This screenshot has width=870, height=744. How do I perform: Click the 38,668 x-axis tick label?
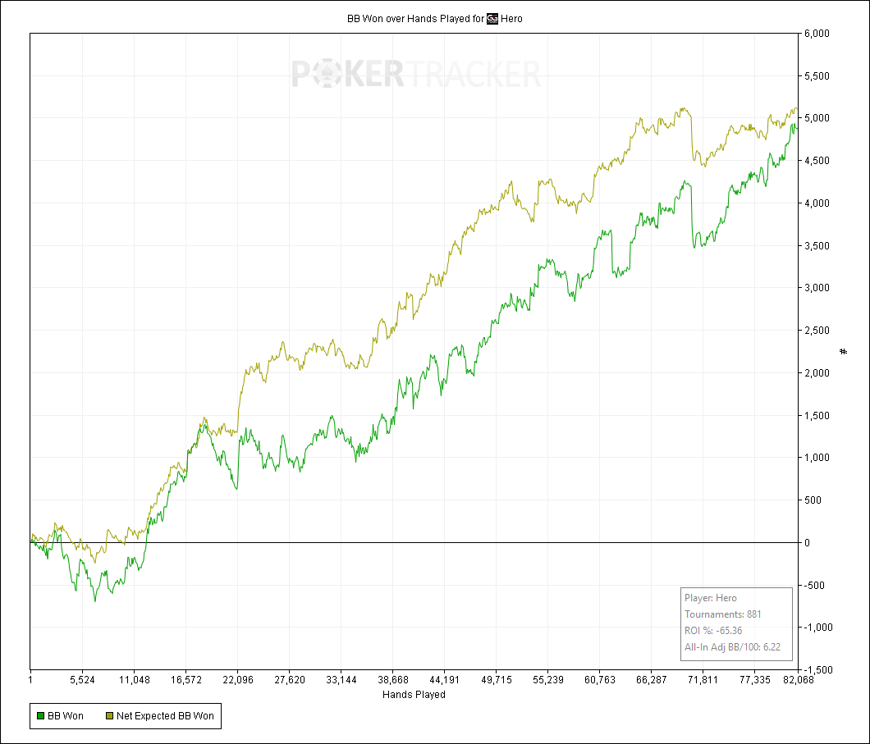pos(393,680)
